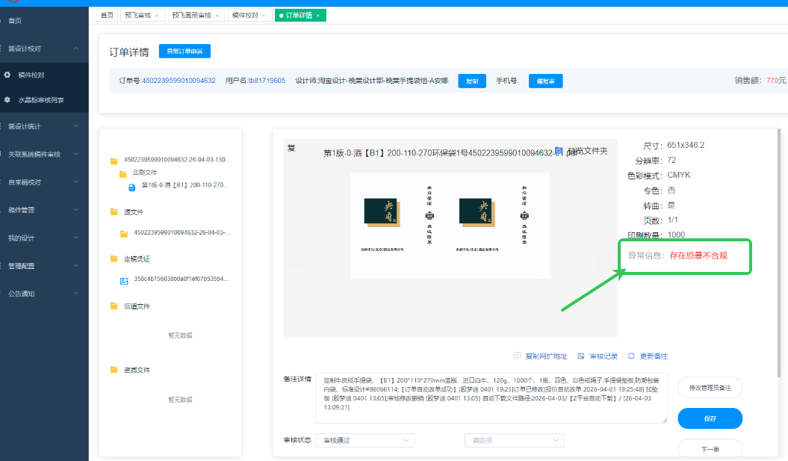Click username link tb81719605
The height and width of the screenshot is (461, 788).
(x=267, y=81)
